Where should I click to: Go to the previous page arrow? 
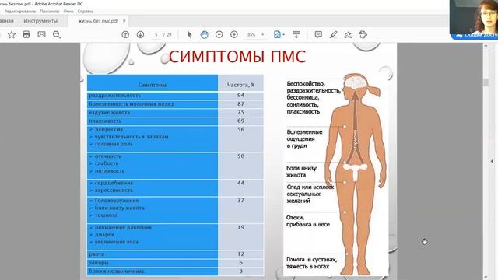click(x=125, y=34)
